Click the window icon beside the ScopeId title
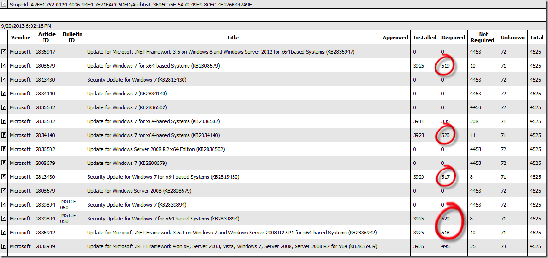The width and height of the screenshot is (548, 258). (x=4, y=5)
